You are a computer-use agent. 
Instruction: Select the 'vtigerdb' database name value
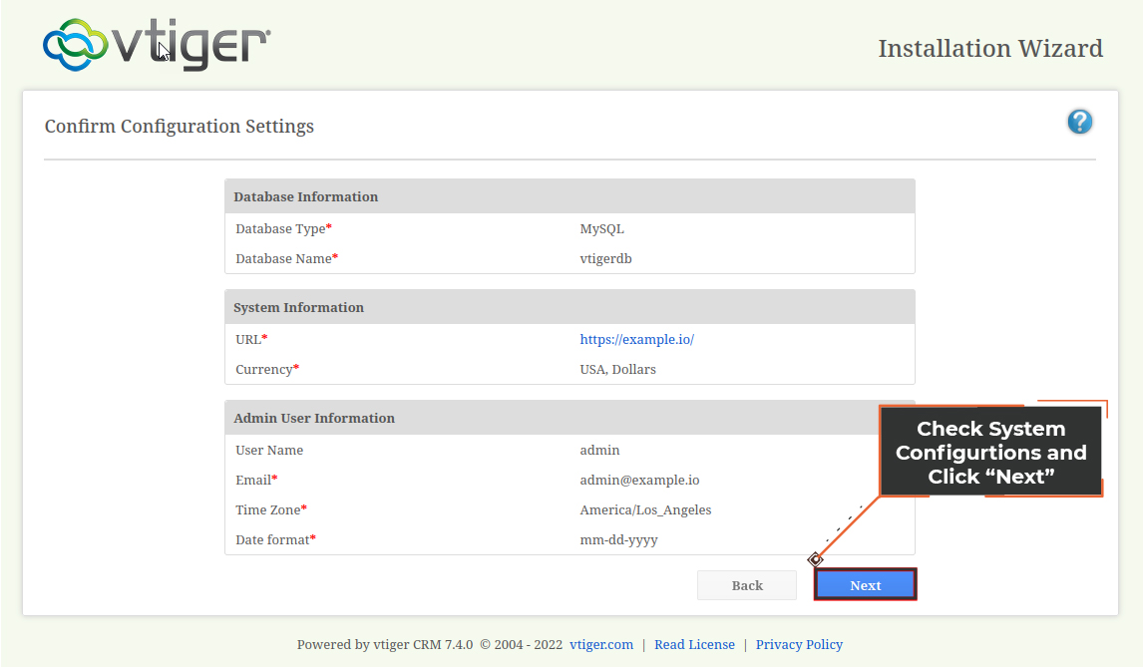(x=605, y=259)
